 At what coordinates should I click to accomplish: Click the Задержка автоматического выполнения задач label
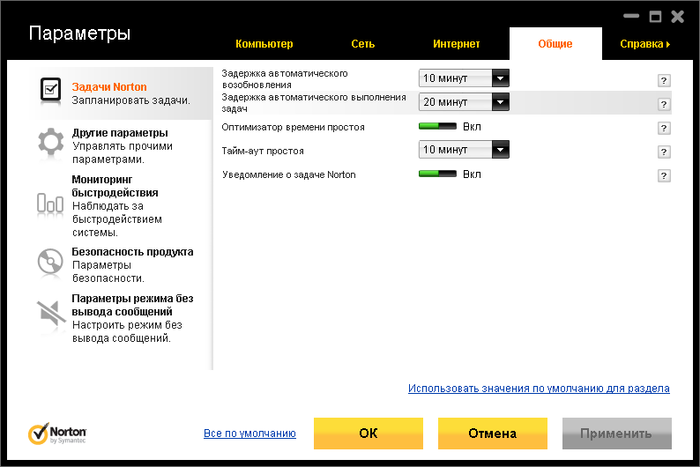314,102
